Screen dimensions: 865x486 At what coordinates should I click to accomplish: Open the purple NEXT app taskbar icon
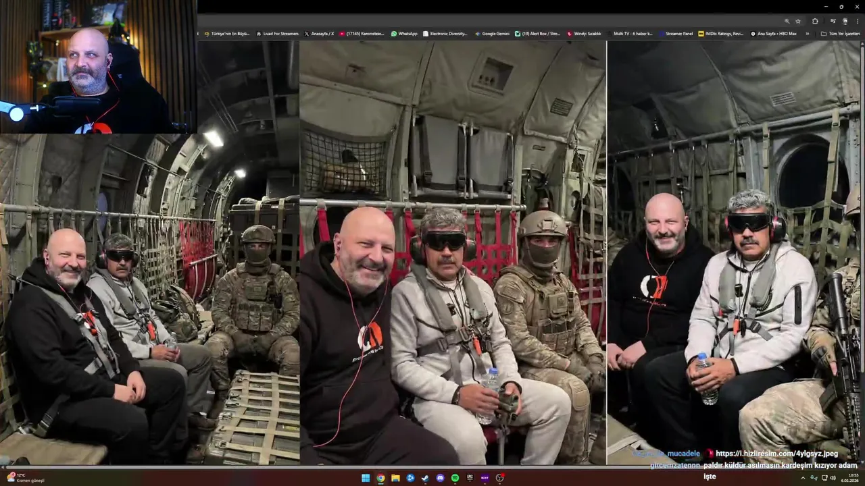pos(485,478)
